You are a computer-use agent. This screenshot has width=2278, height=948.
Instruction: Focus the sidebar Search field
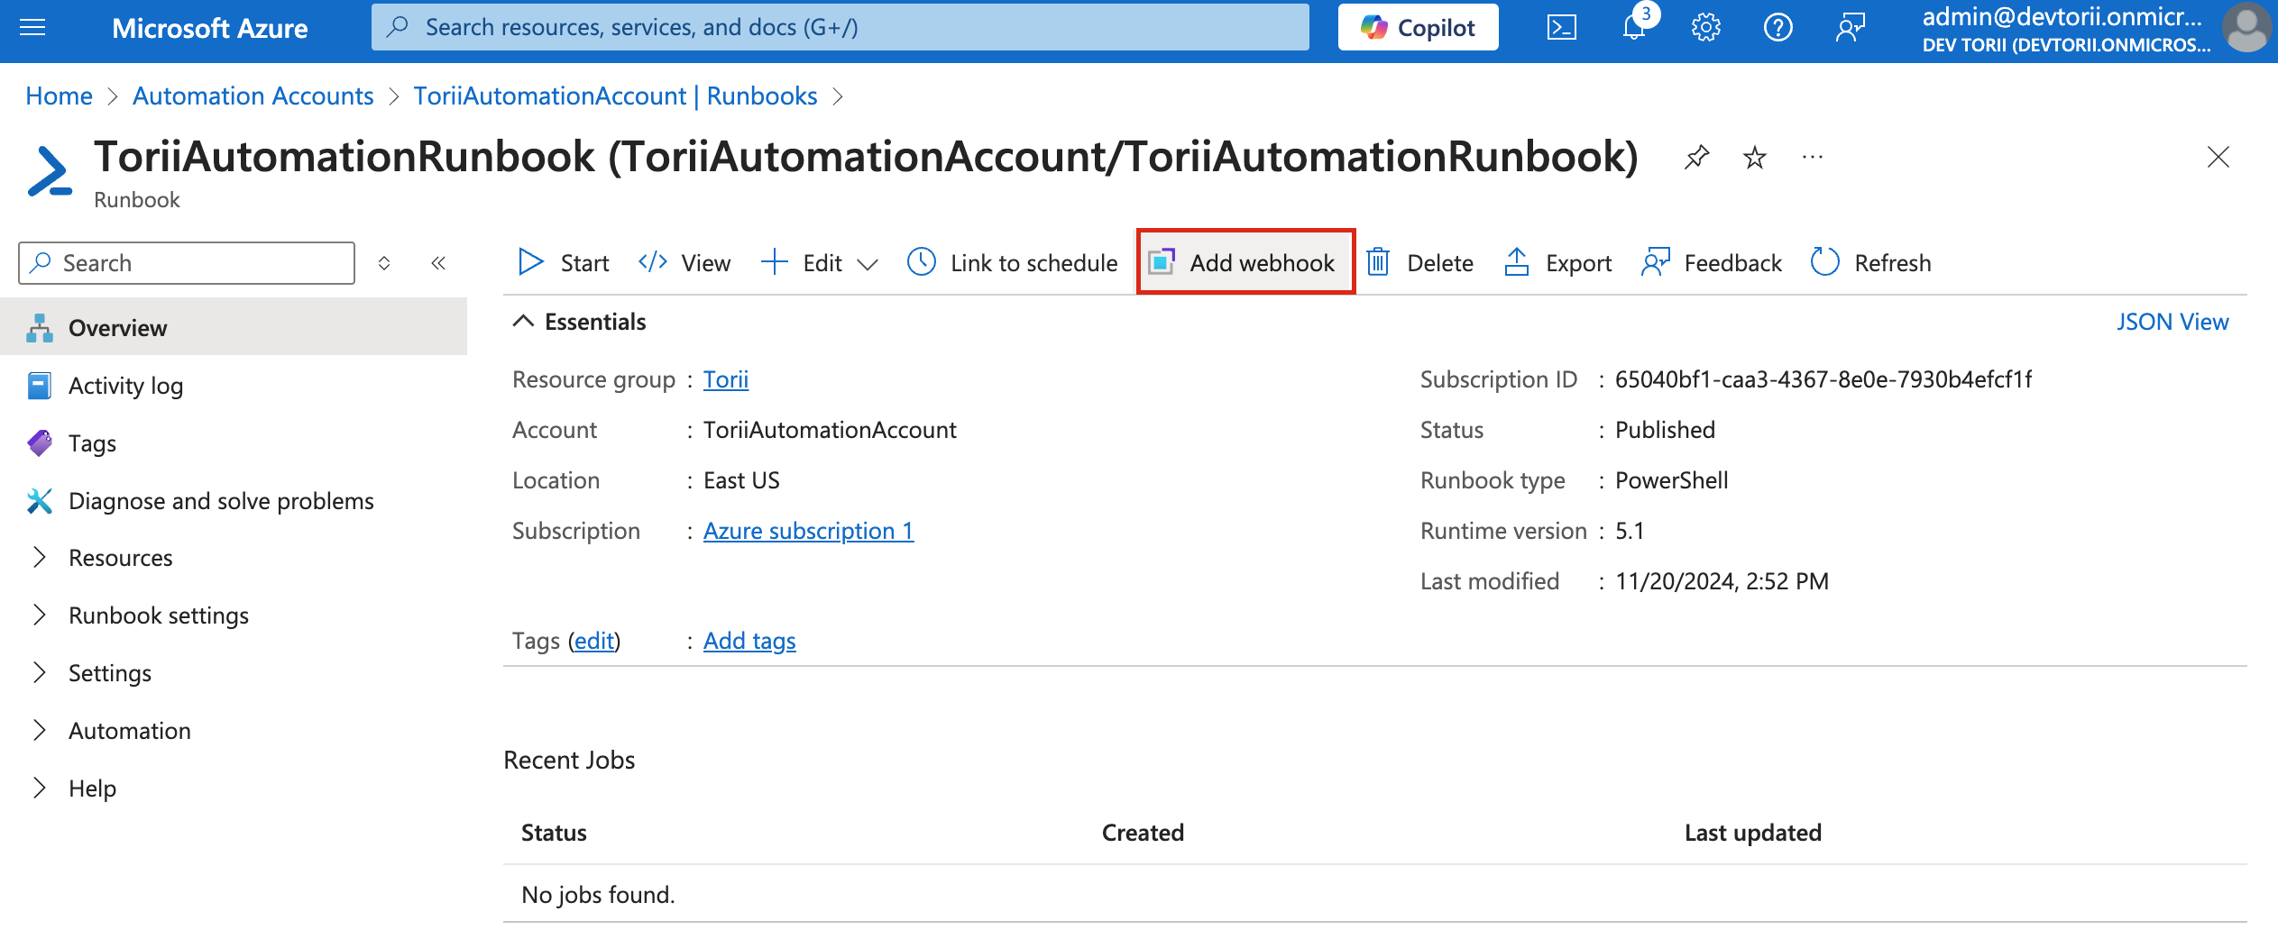pos(187,263)
